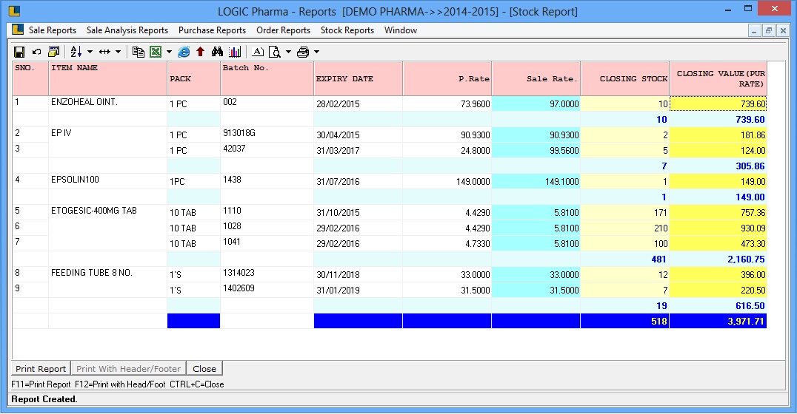Viewport: 797px width, 414px height.
Task: Click the ITEM NAME column header
Action: point(107,78)
